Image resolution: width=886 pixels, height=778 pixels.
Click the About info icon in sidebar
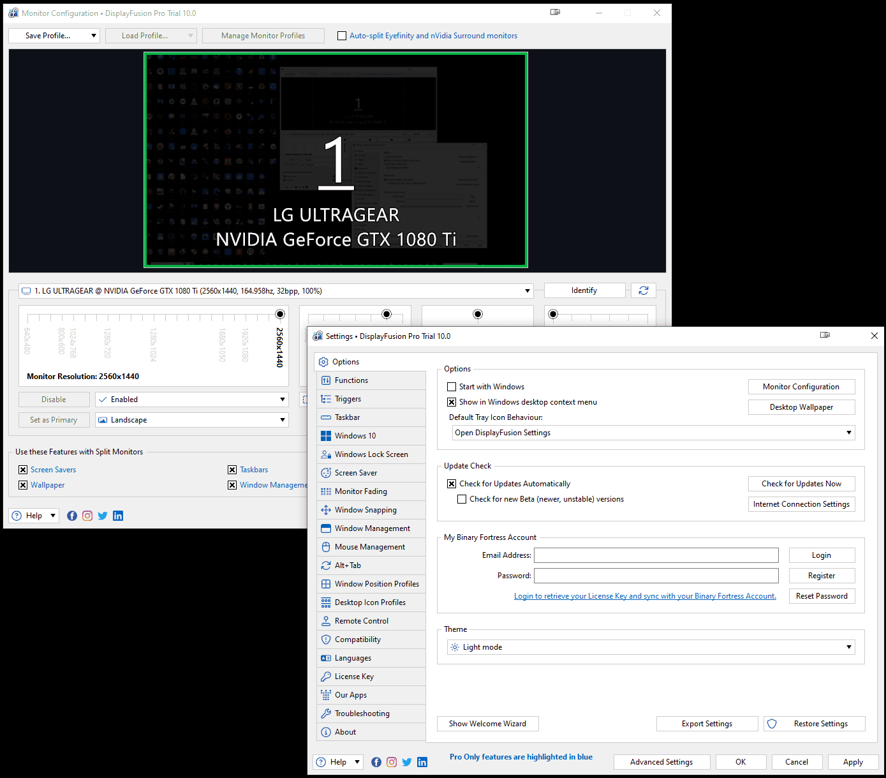coord(326,732)
